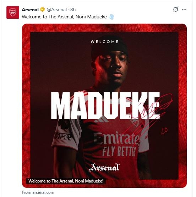Click the Emirates Fly Better shirt sponsor
Image resolution: width=196 pixels, height=197 pixels.
pos(117,144)
